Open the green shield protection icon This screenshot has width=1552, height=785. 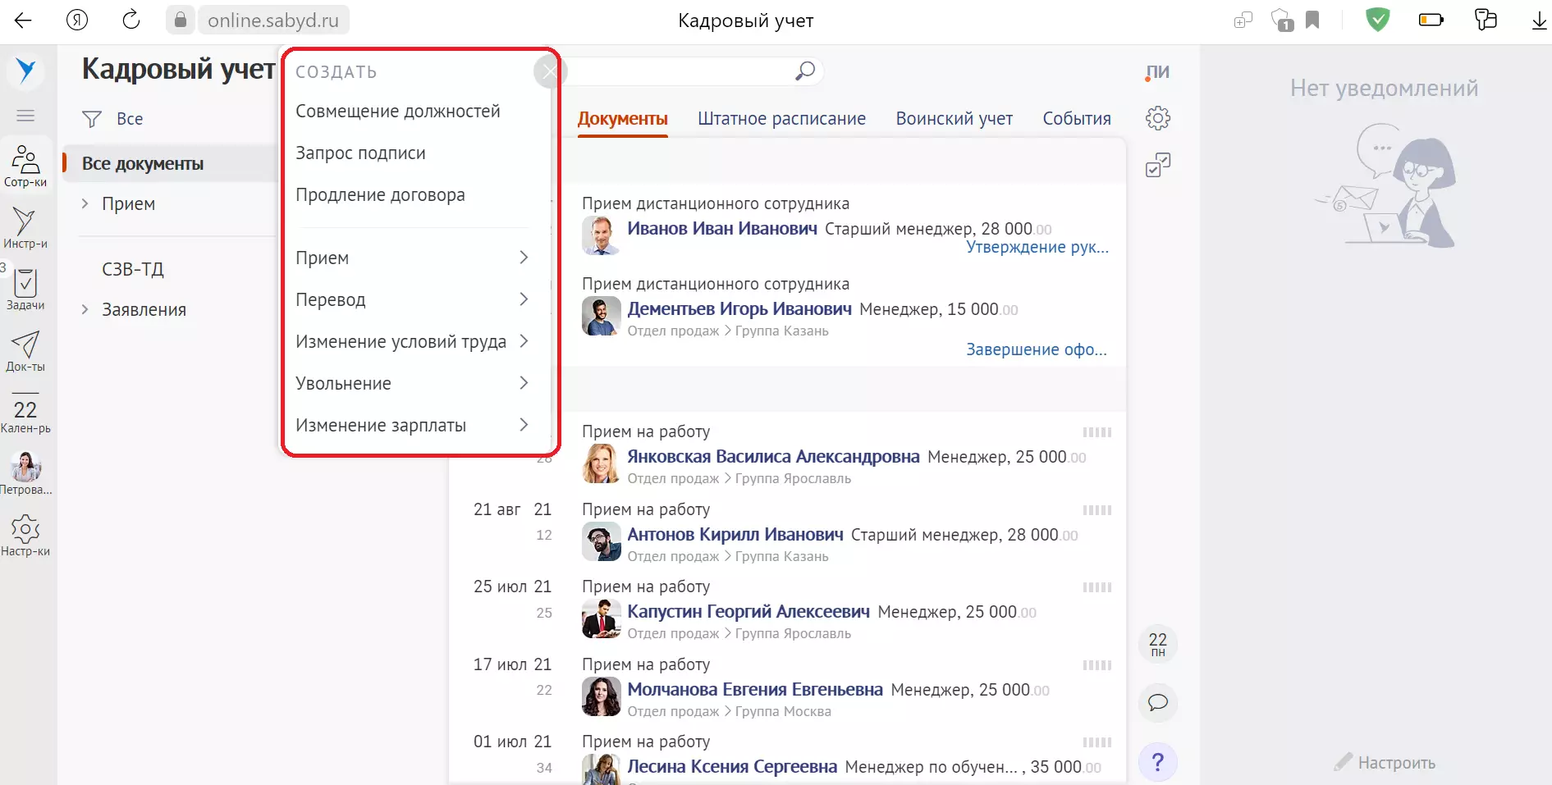click(x=1378, y=20)
